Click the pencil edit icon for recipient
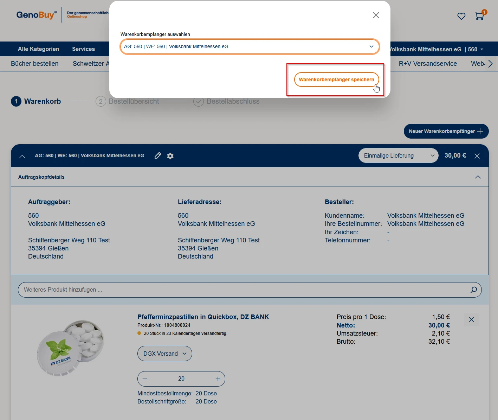 coord(158,155)
